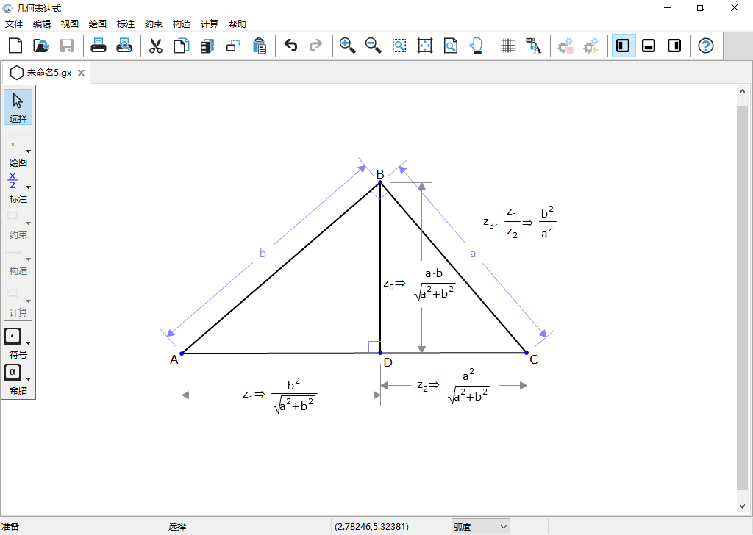Toggle the right side panel layout button
The image size is (753, 535).
(674, 46)
